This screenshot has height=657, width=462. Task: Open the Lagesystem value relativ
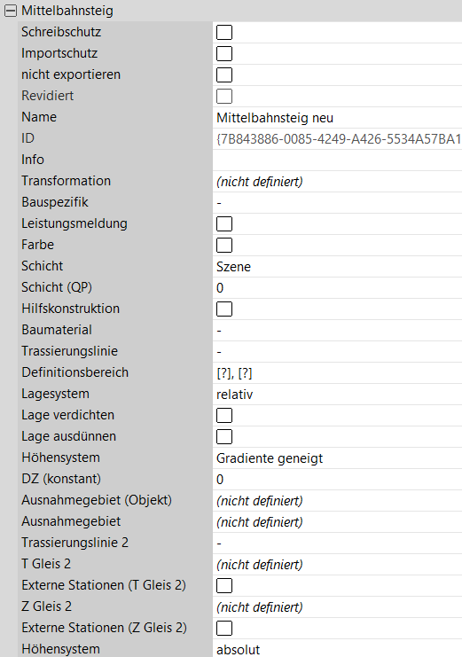tap(337, 395)
